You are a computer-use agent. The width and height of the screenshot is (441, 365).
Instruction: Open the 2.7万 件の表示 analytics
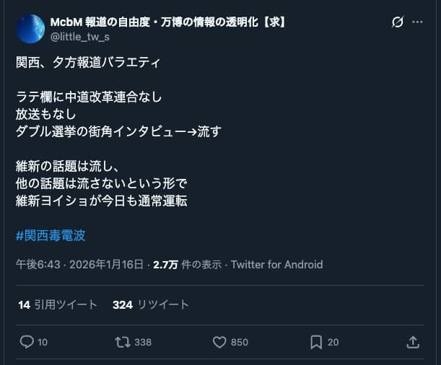(x=187, y=265)
